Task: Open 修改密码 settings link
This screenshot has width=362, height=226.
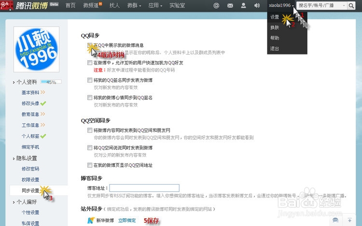Action: [x=30, y=169]
